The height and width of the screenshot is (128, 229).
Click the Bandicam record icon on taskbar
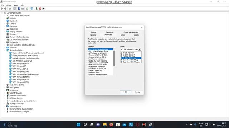[x=144, y=124]
